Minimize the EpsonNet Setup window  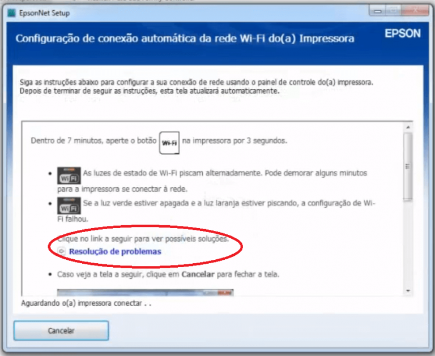point(377,11)
